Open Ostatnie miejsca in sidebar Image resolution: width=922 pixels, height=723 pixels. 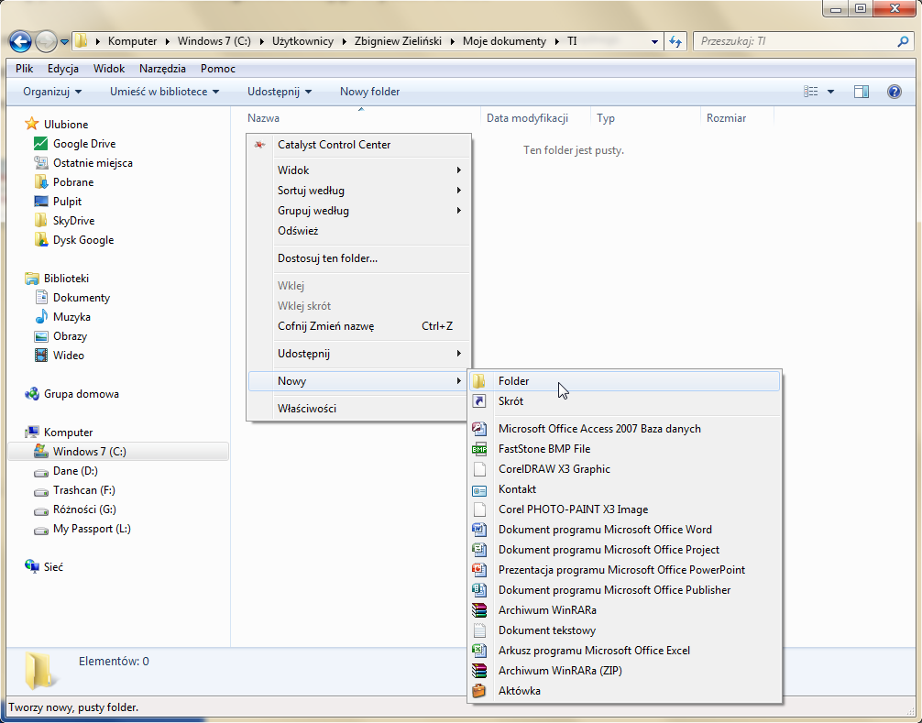[x=93, y=163]
